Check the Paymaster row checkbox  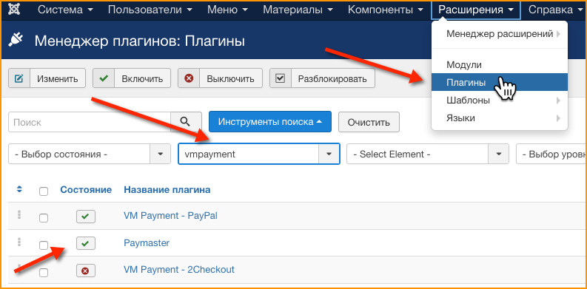coord(44,245)
